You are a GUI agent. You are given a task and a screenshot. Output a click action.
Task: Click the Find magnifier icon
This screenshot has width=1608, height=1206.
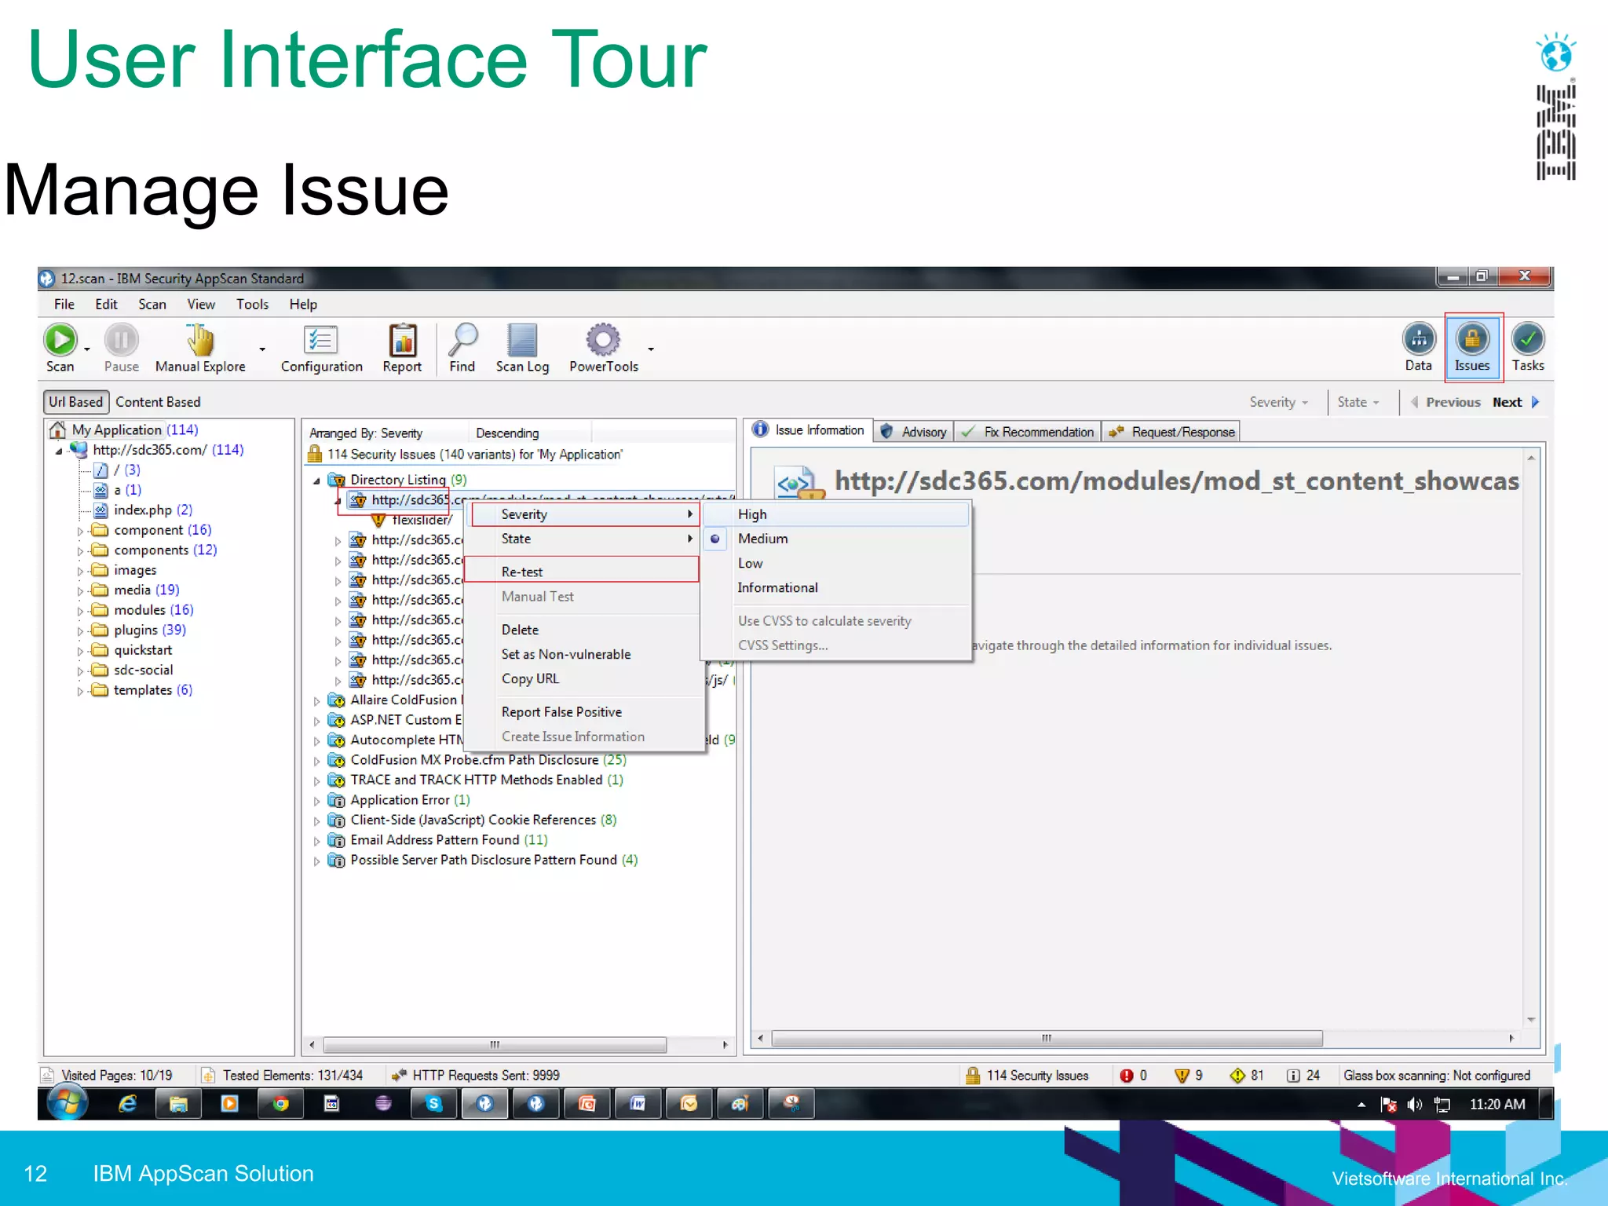click(462, 340)
